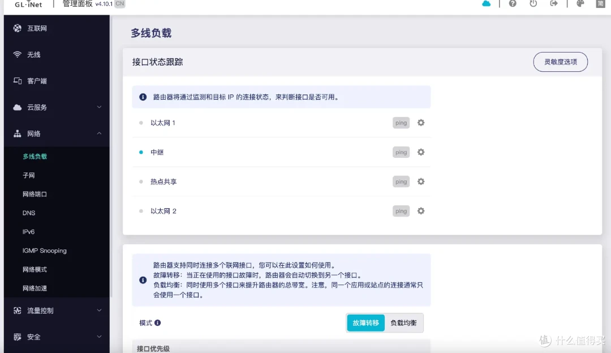
Task: Click the power reboot icon in header
Action: (533, 3)
